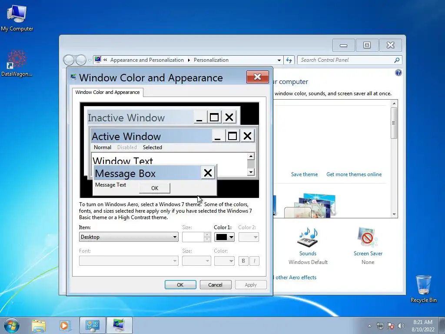The width and height of the screenshot is (445, 334).
Task: Expand the address bar history dropdown
Action: coord(279,60)
